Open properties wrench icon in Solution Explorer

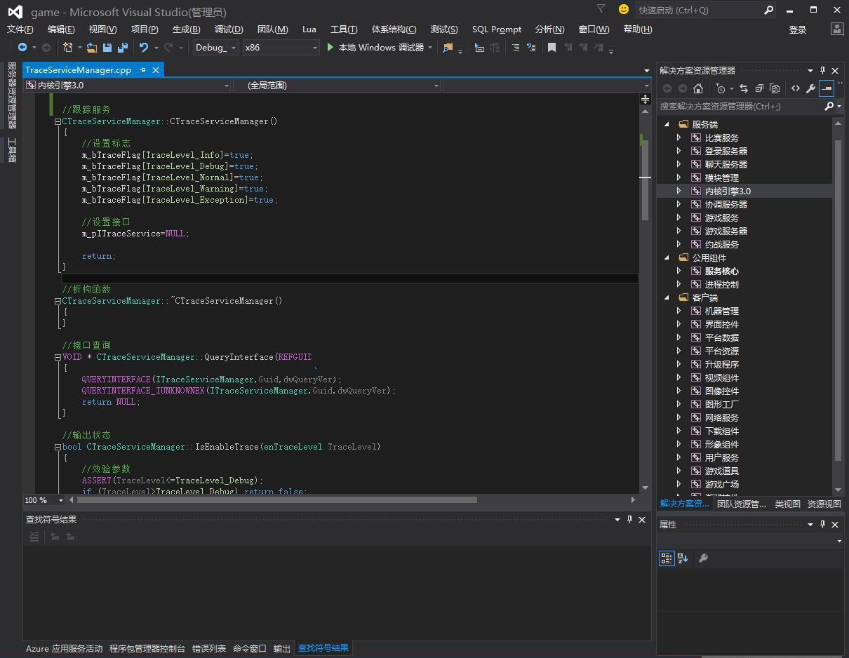[810, 88]
